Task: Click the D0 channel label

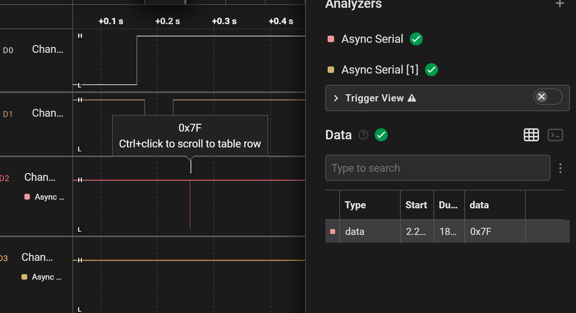Action: click(x=8, y=50)
